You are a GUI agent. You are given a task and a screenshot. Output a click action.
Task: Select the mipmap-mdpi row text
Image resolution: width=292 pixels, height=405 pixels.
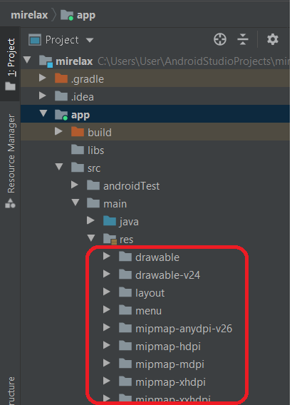pyautogui.click(x=170, y=364)
